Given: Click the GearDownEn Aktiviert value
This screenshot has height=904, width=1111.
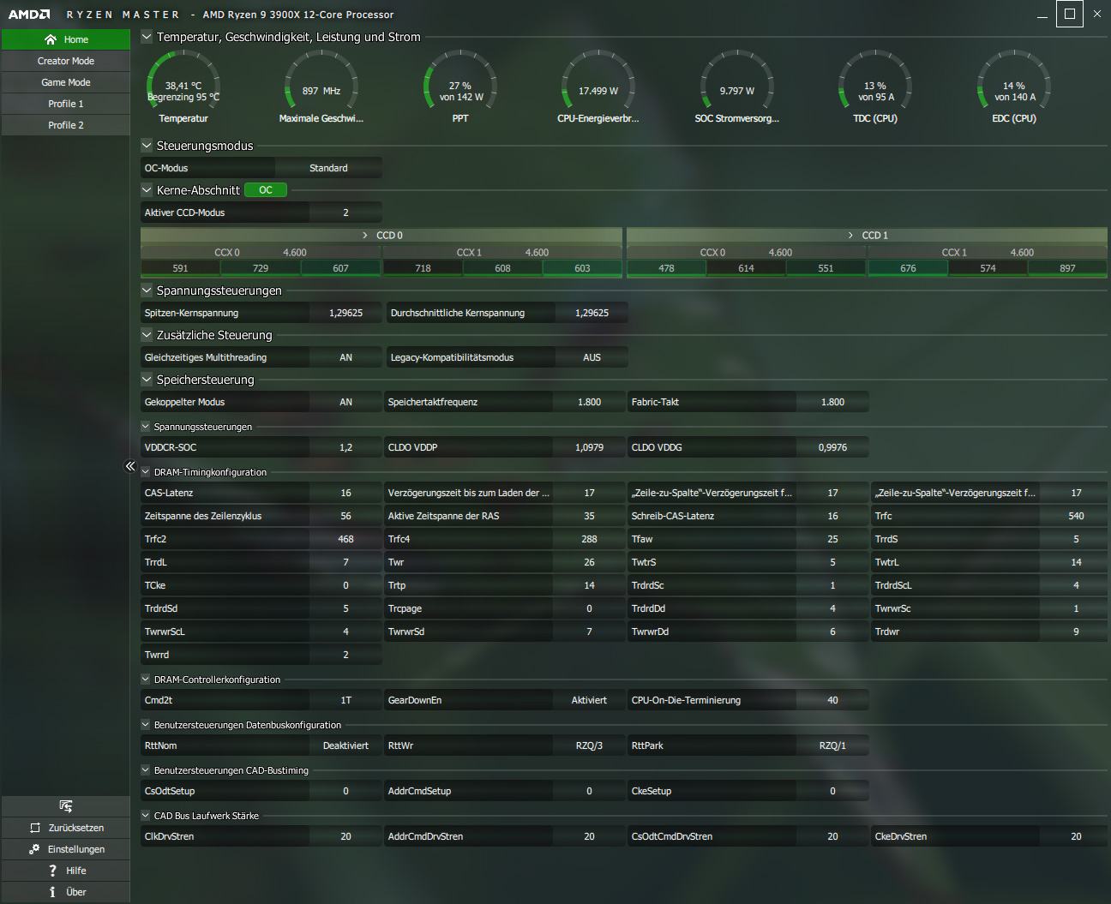Looking at the screenshot, I should click(x=589, y=700).
